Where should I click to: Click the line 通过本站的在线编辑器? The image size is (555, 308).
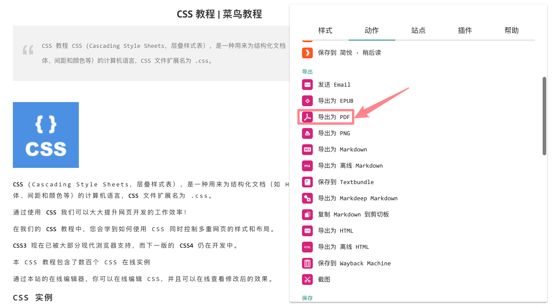tap(144, 279)
